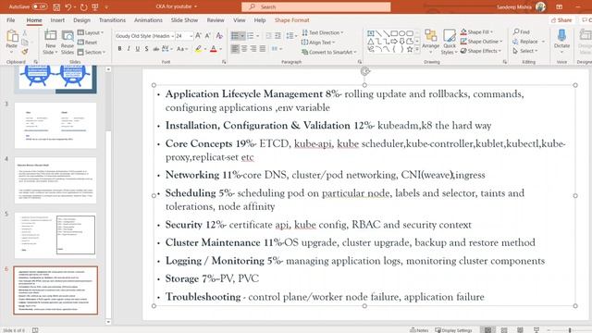Open the Notes pane from status bar
592x333 pixels.
click(x=419, y=330)
